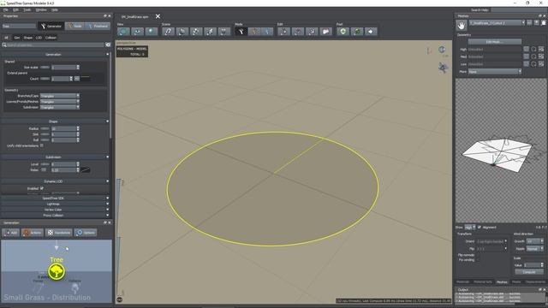The height and width of the screenshot is (308, 548).
Task: Switch to the Materials tab at bottom right
Action: click(x=462, y=281)
